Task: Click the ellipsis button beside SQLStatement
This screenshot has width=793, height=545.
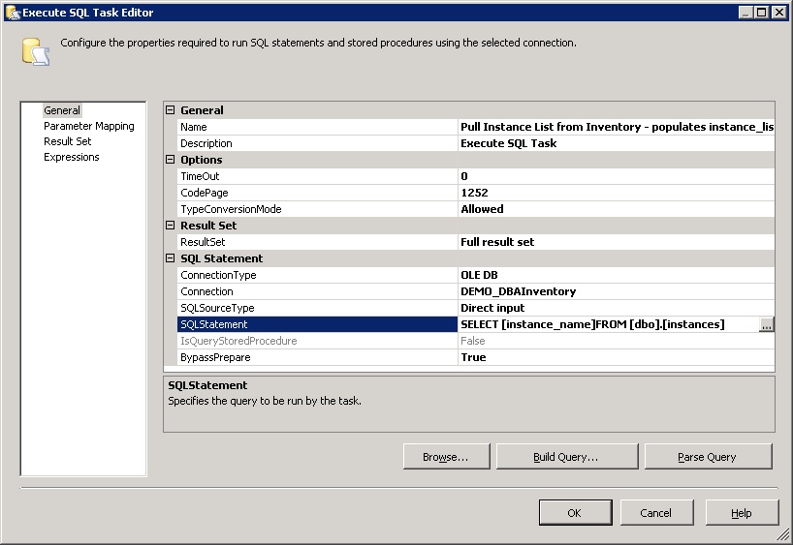Action: pos(767,325)
